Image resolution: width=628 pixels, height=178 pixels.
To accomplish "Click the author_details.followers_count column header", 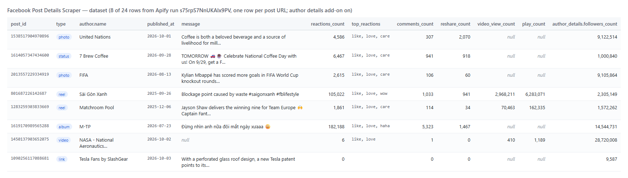I will click(x=585, y=24).
